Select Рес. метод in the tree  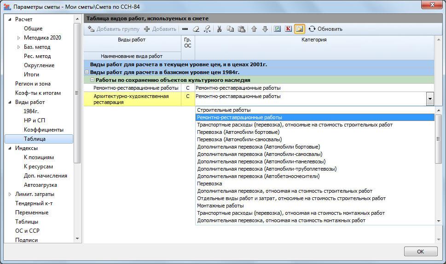pos(37,56)
